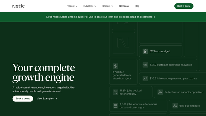Click the trending arrow icon beside revenue generated
Image resolution: width=206 pixels, height=116 pixels.
[x=145, y=79]
